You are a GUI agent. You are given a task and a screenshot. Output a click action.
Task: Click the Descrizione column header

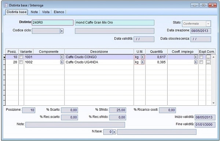[x=99, y=52]
